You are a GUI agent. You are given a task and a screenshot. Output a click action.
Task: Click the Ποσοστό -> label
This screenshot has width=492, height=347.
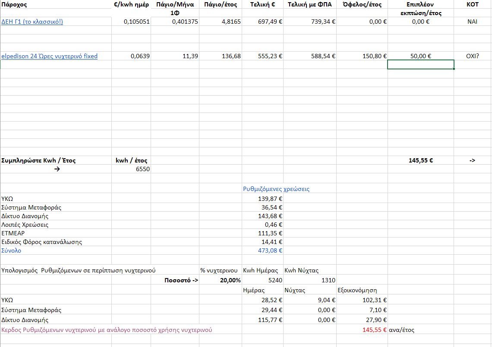[181, 280]
